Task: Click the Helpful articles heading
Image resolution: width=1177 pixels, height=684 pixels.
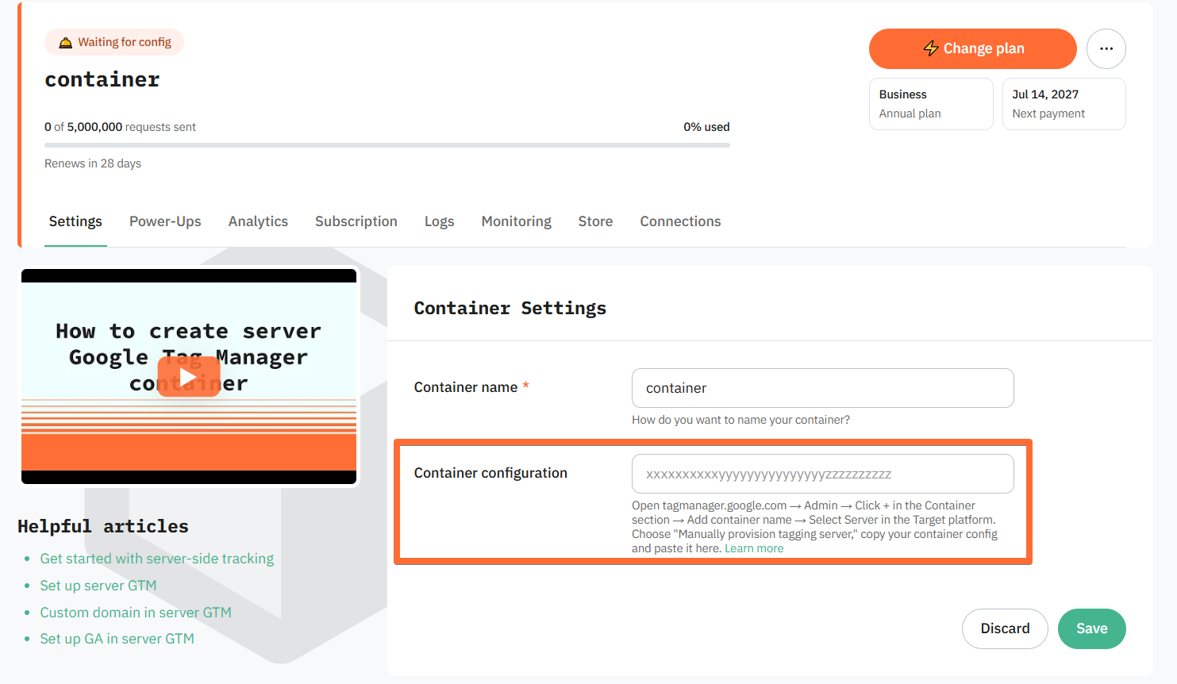Action: (x=103, y=526)
